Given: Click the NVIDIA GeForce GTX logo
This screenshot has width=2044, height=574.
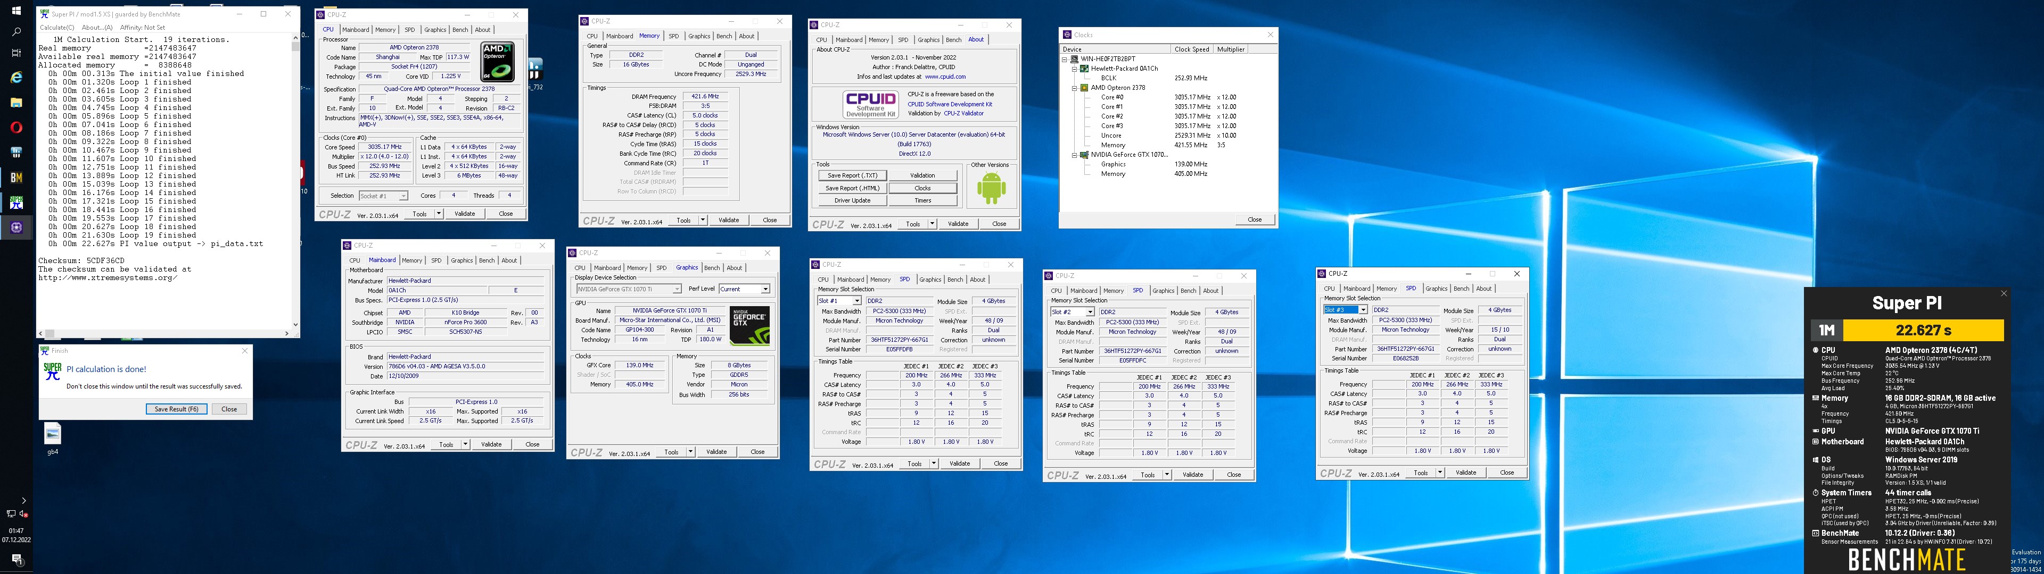Looking at the screenshot, I should click(749, 326).
